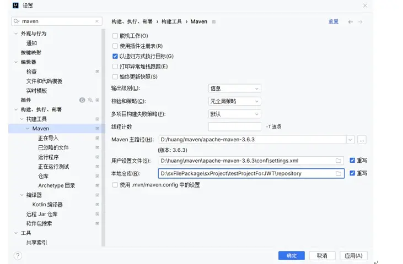This screenshot has width=403, height=264.
Task: Click project icon on 正在导入 row
Action: (98, 138)
